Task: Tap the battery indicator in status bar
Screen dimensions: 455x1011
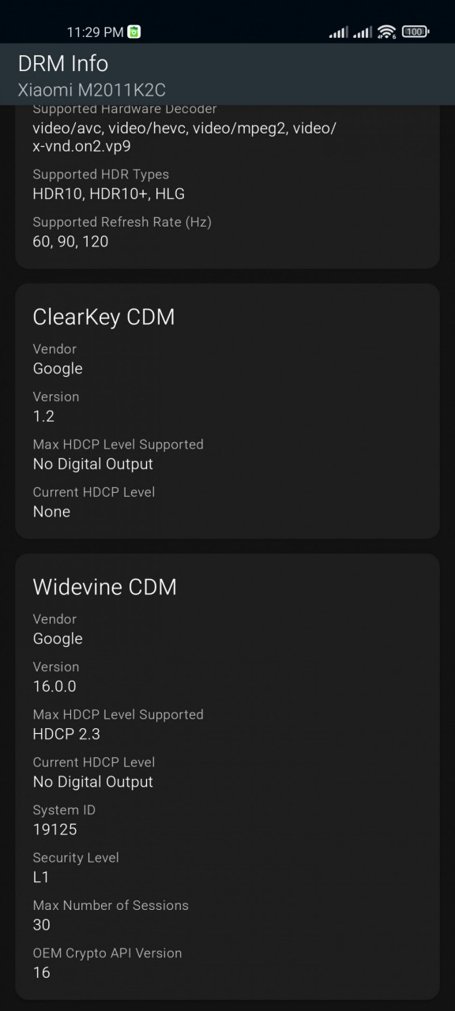Action: 416,32
